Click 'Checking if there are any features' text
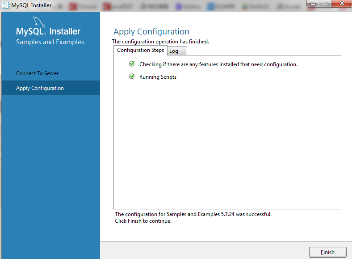This screenshot has width=352, height=259. [x=218, y=64]
